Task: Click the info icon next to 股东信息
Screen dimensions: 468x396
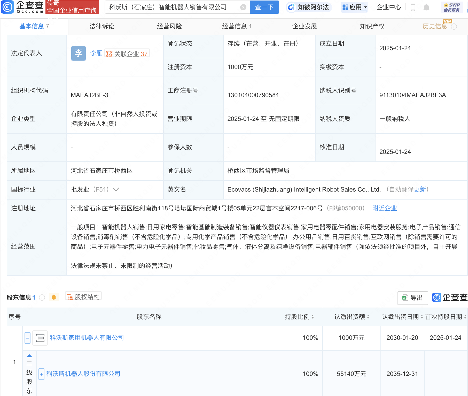Action: coord(42,298)
